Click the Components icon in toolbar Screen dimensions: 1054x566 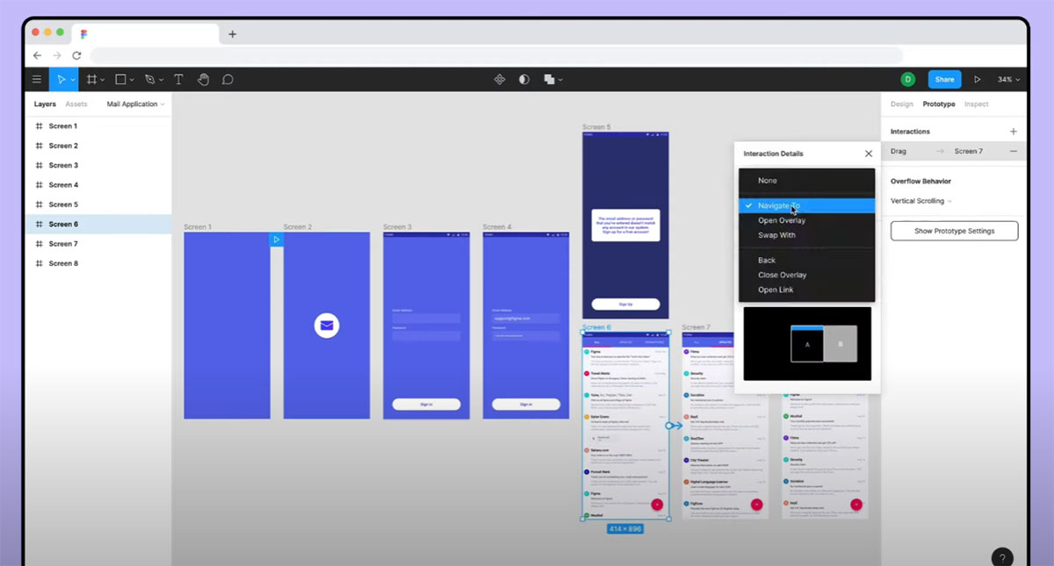(500, 79)
